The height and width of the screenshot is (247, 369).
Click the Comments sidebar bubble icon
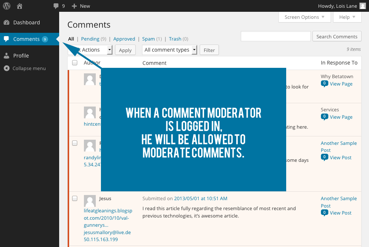6,39
